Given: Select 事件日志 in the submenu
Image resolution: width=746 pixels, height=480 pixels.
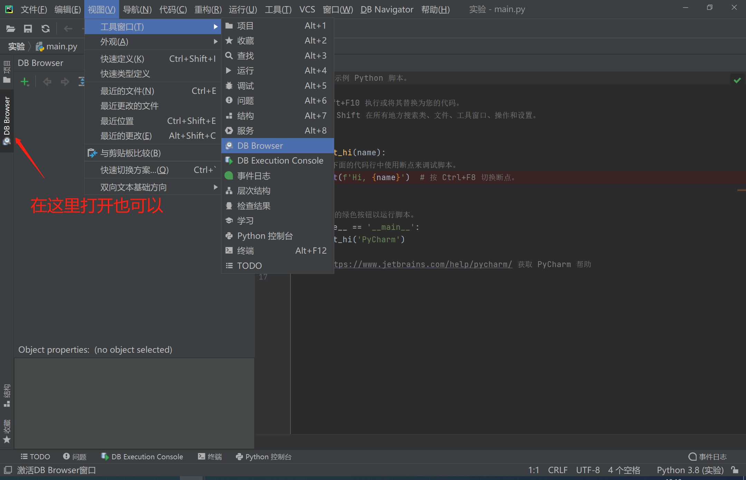Looking at the screenshot, I should (277, 176).
